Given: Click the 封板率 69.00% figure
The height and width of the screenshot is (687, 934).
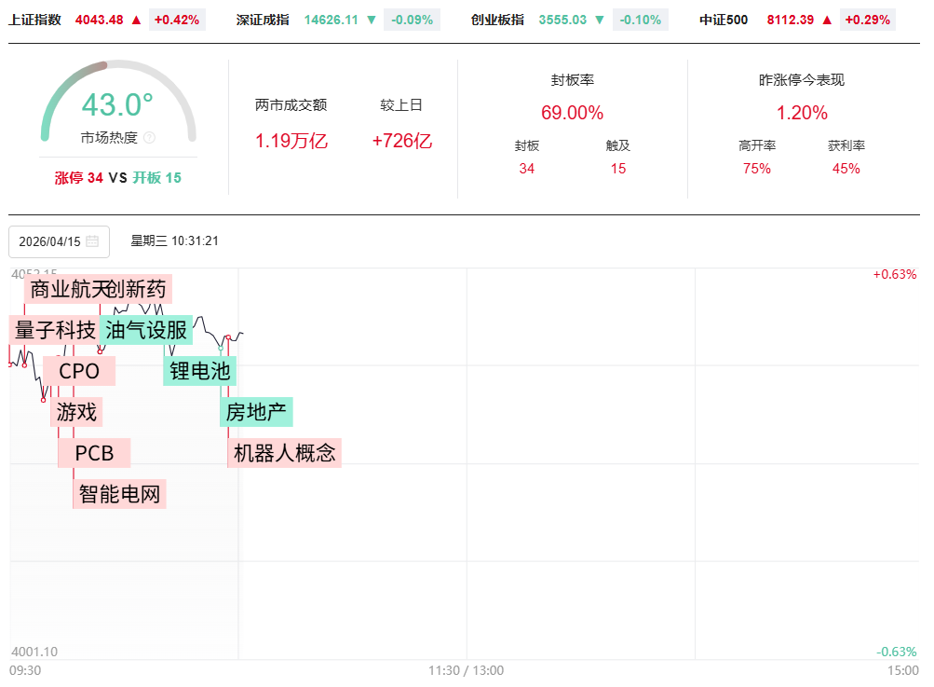Looking at the screenshot, I should tap(572, 113).
